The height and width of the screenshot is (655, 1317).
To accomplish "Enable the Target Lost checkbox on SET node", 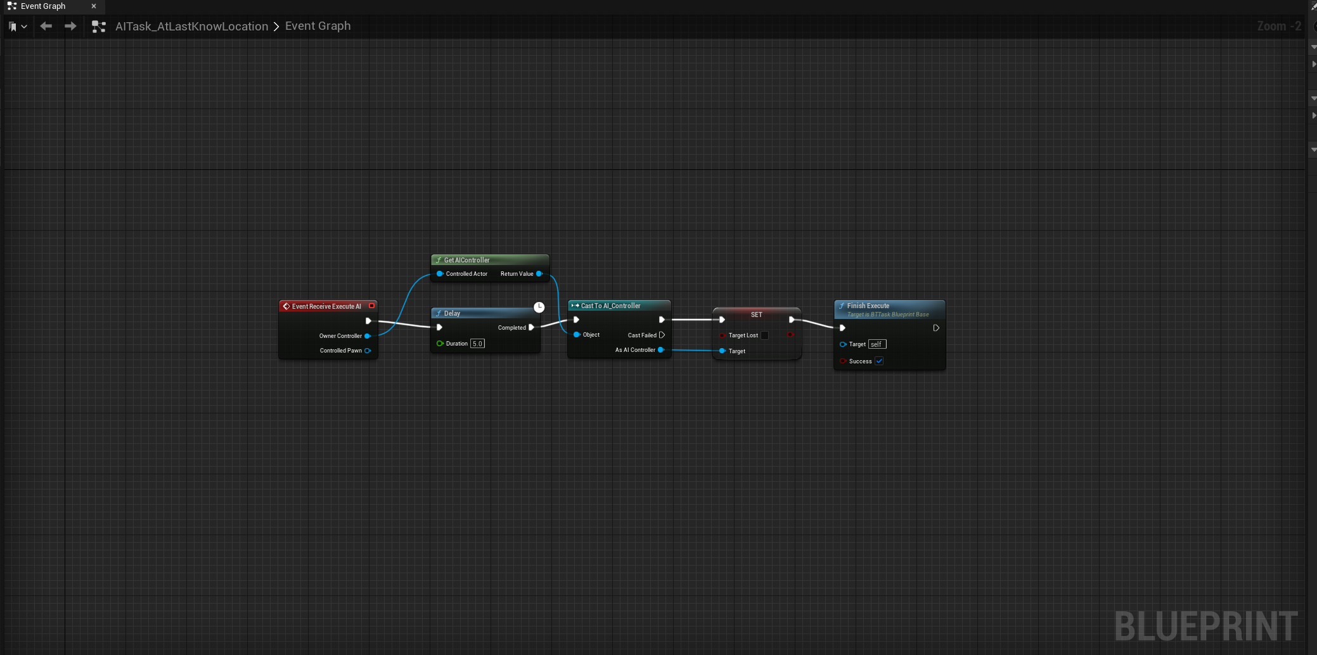I will click(x=764, y=335).
